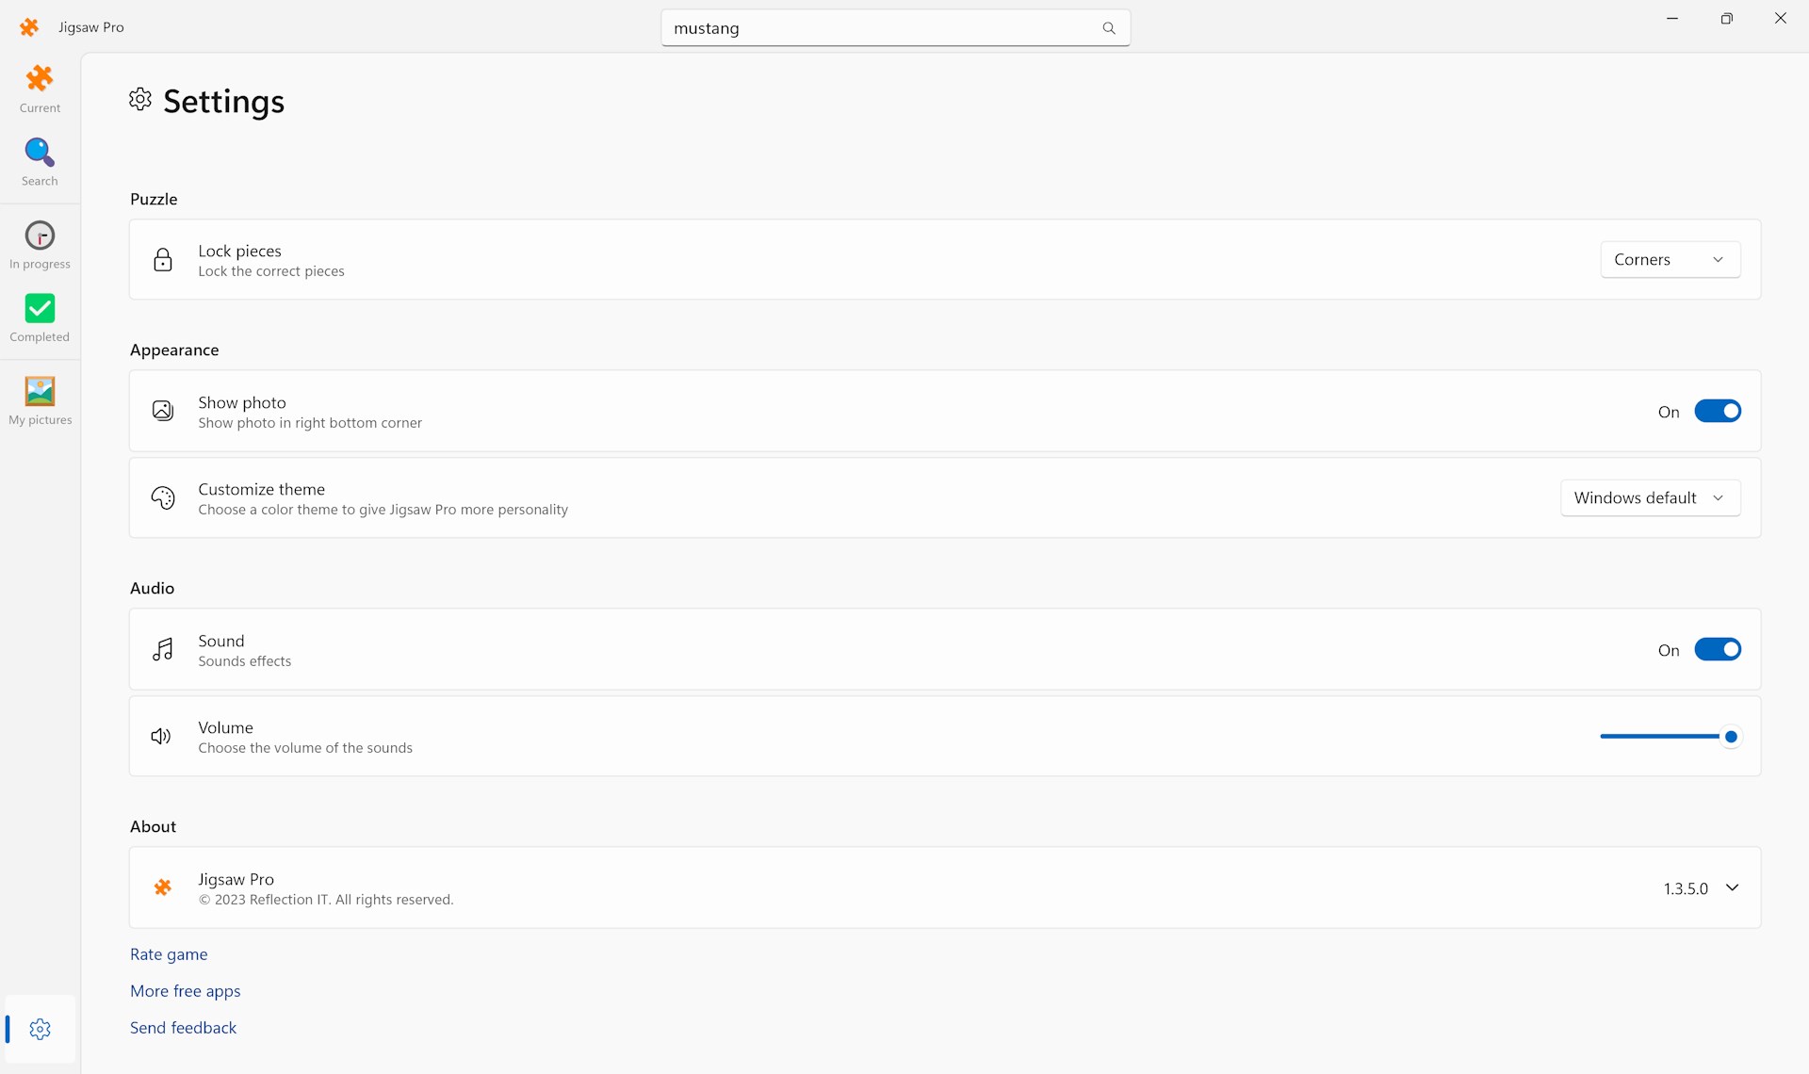This screenshot has width=1809, height=1074.
Task: Click the Rate game link
Action: pos(169,954)
